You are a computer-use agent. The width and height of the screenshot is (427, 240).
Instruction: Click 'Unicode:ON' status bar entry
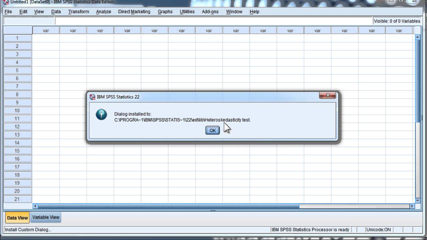click(378, 230)
